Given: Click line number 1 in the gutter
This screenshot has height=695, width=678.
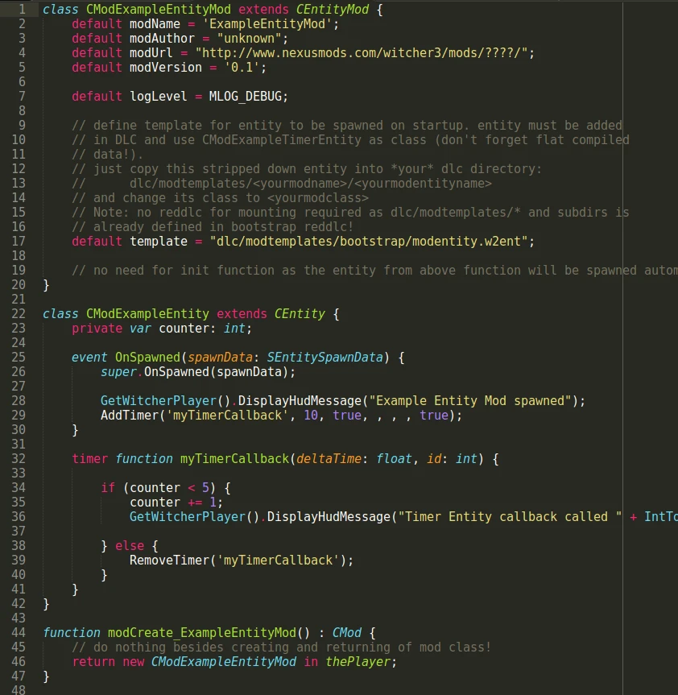Looking at the screenshot, I should point(22,10).
